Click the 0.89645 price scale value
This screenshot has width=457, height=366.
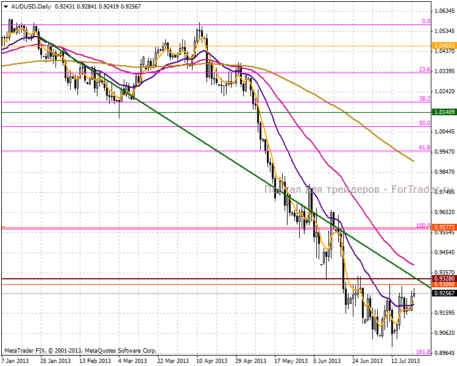(x=444, y=353)
